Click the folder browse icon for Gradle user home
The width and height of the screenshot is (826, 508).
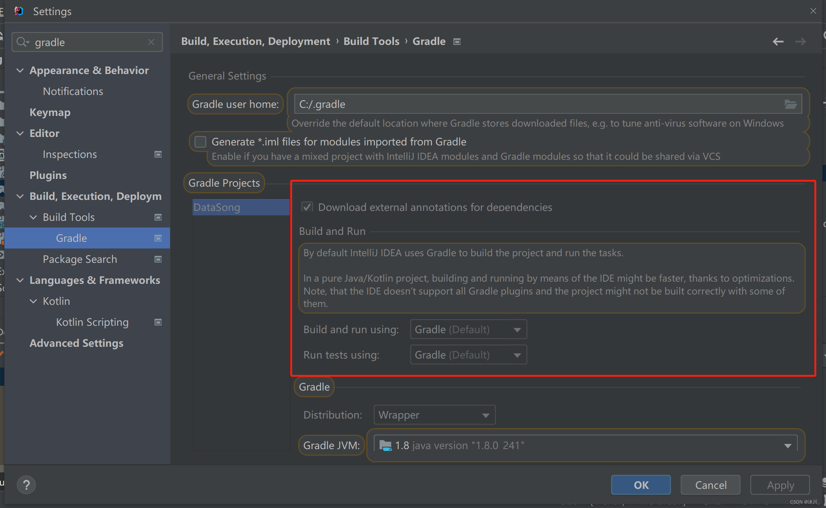tap(790, 105)
